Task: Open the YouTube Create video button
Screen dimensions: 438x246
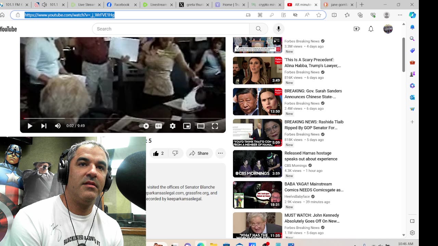Action: pos(357,29)
